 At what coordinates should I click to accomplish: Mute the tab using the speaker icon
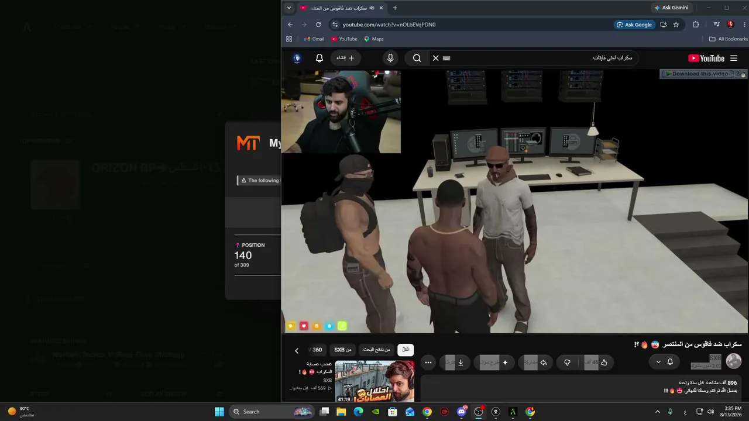372,8
